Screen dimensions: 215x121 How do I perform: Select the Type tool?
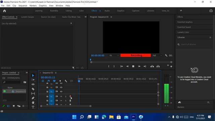click(33, 107)
